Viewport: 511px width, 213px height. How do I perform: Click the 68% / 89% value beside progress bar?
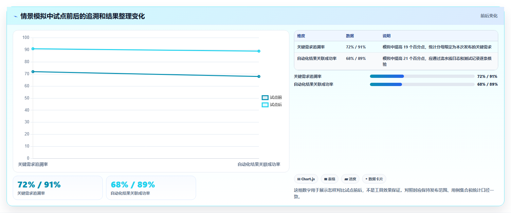point(487,84)
